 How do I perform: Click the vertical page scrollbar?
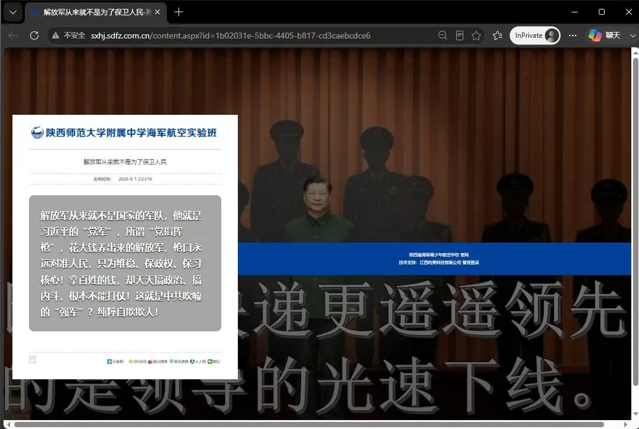pos(635,222)
